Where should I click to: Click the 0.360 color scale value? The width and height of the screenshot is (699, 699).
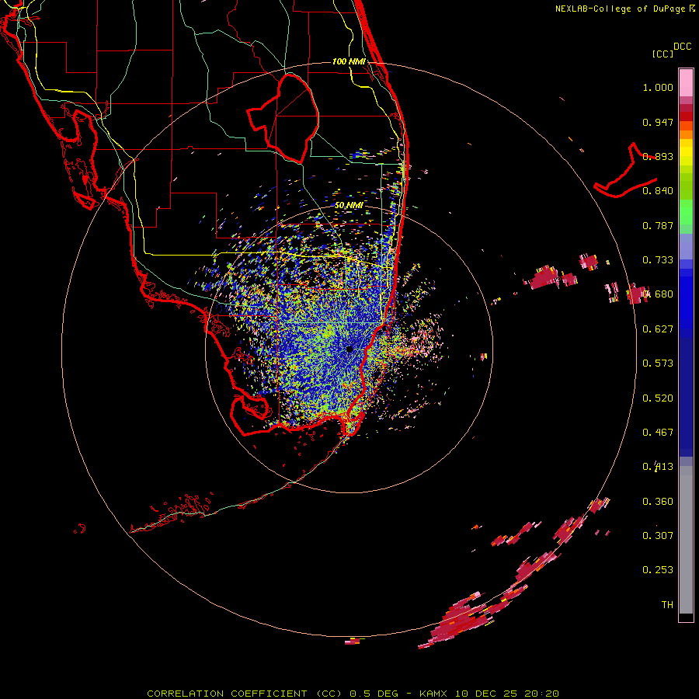658,502
